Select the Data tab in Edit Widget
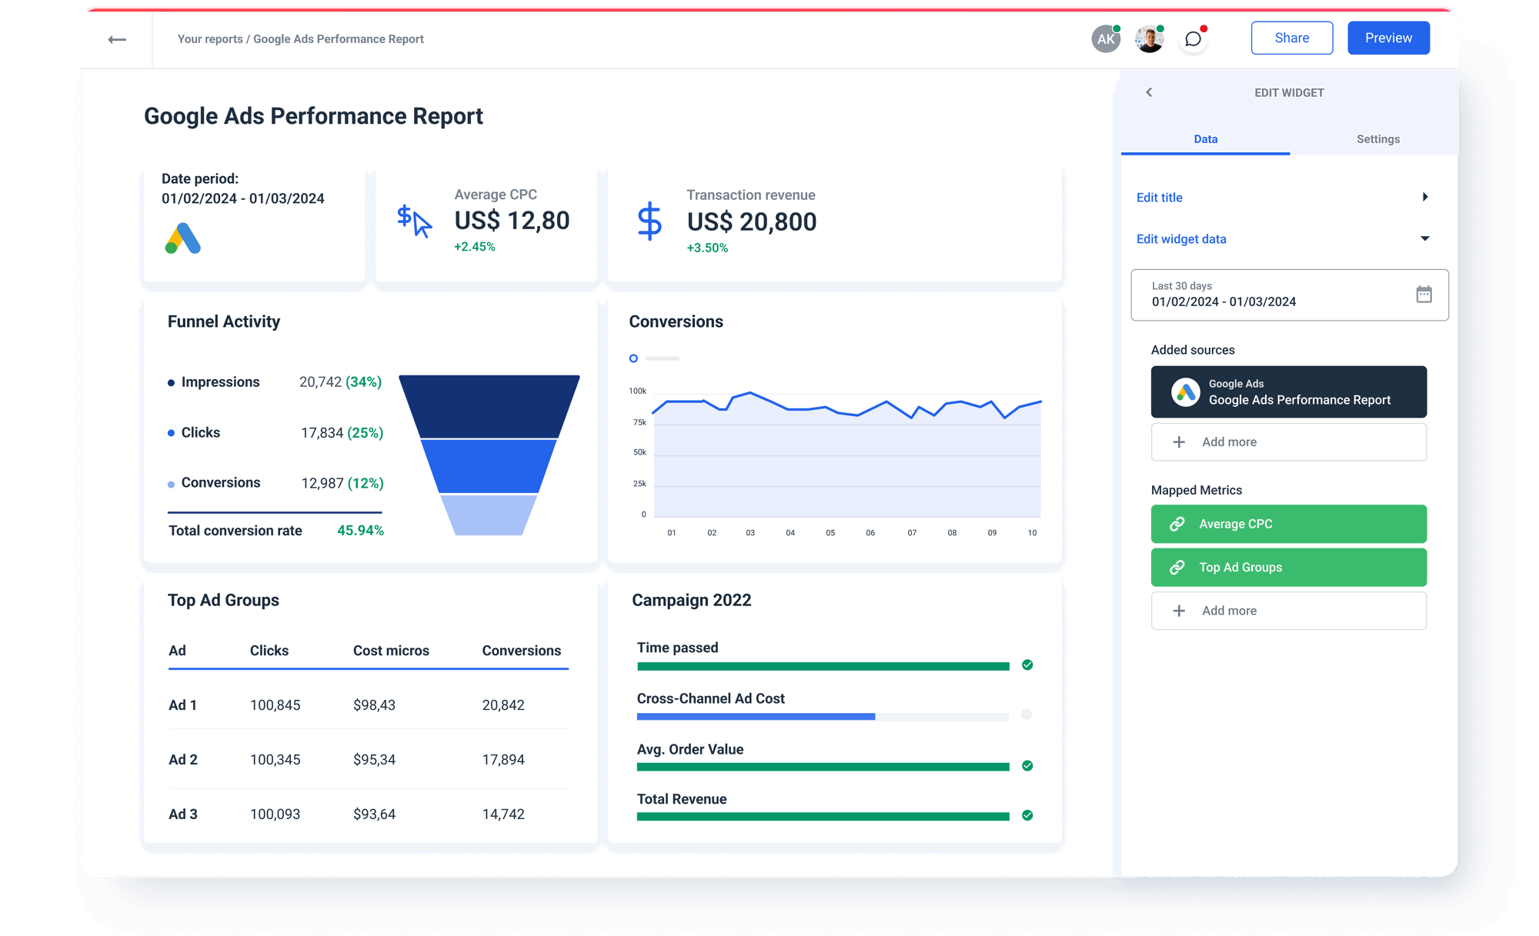The image size is (1539, 936). click(1206, 139)
